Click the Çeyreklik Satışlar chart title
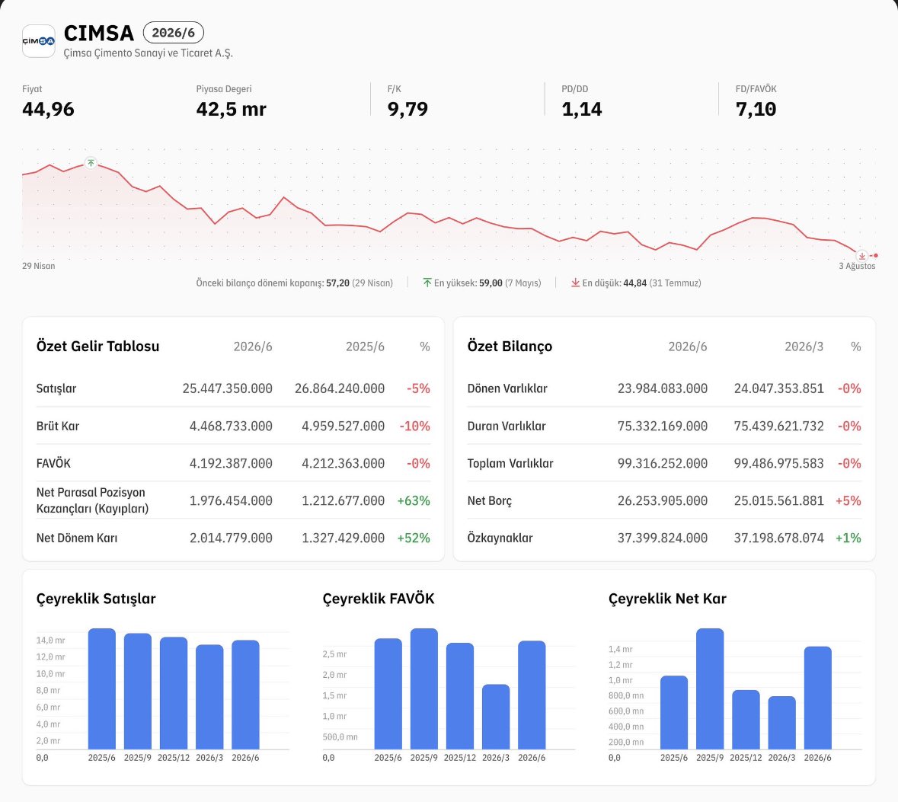898x802 pixels. pyautogui.click(x=96, y=599)
